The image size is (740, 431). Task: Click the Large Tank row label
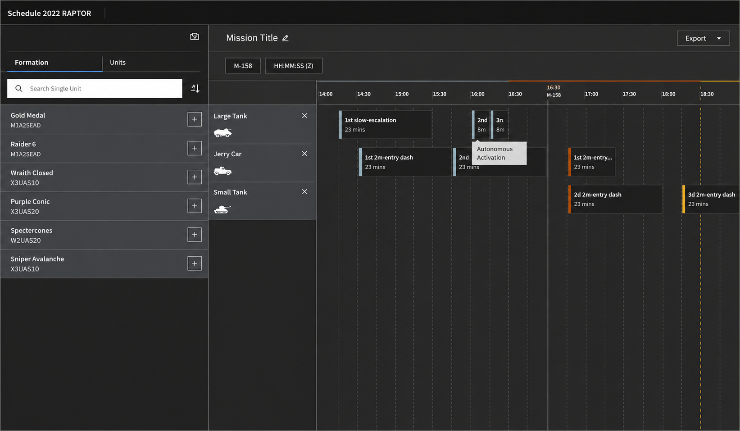230,116
